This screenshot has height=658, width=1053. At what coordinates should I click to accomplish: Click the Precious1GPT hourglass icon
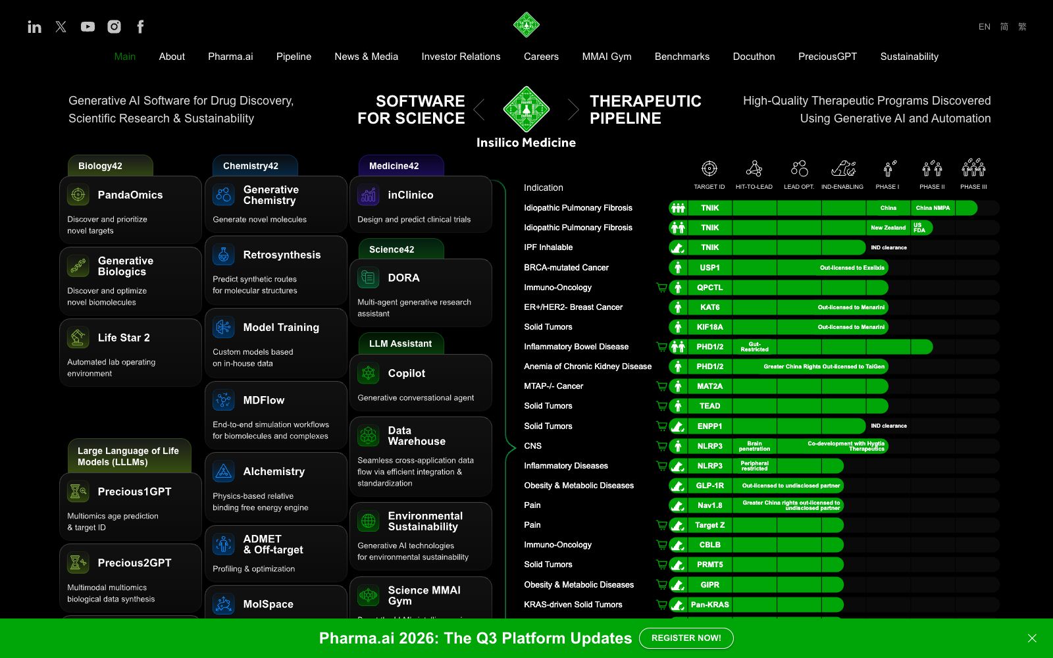point(78,492)
